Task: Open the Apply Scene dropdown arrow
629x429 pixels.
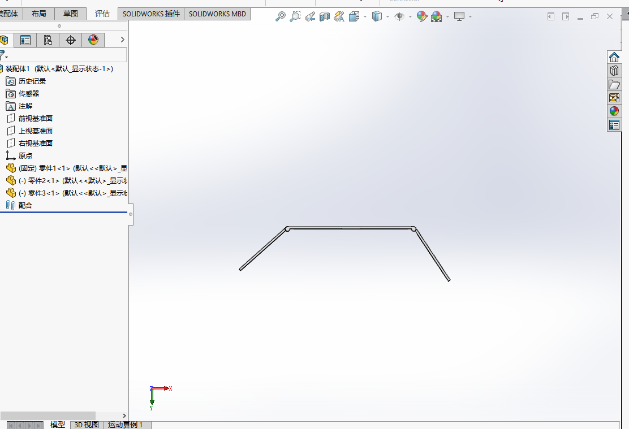Action: (447, 17)
